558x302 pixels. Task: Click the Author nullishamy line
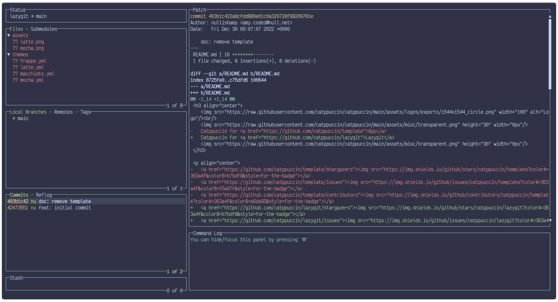[x=241, y=23]
